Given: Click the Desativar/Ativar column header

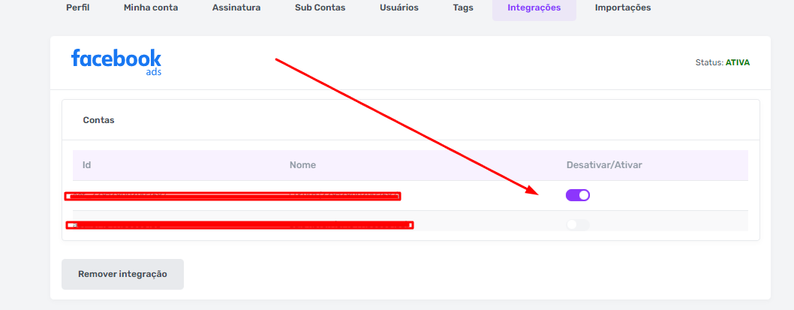Looking at the screenshot, I should pos(605,165).
